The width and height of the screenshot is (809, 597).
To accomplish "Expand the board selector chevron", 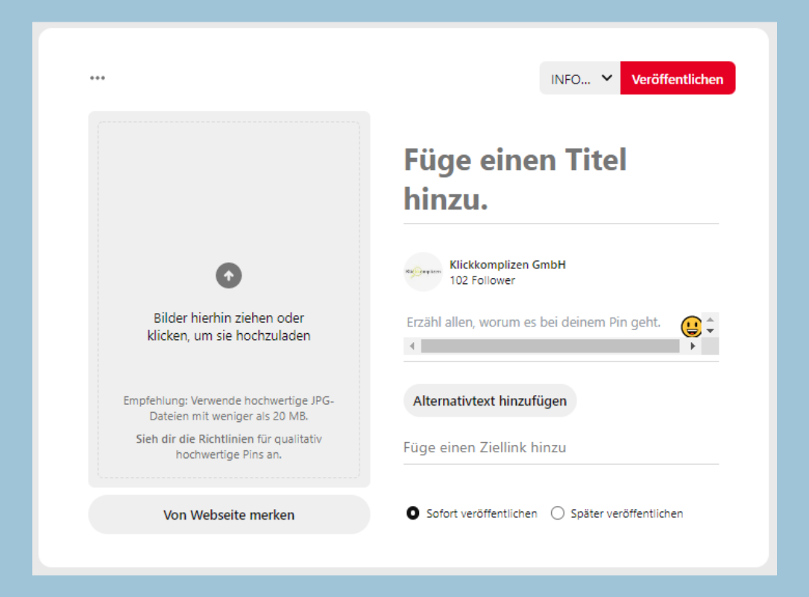I will coord(606,78).
